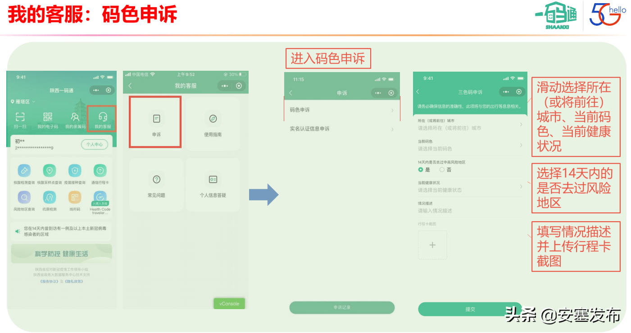Go back from the 申诉 list screen
Screen dimensions: 631x333
coord(291,93)
